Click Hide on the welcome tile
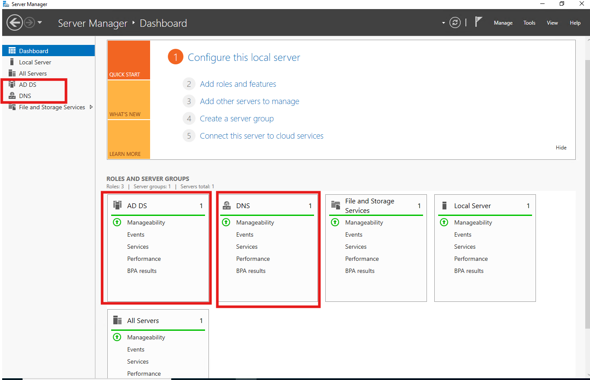This screenshot has height=380, width=590. point(561,148)
